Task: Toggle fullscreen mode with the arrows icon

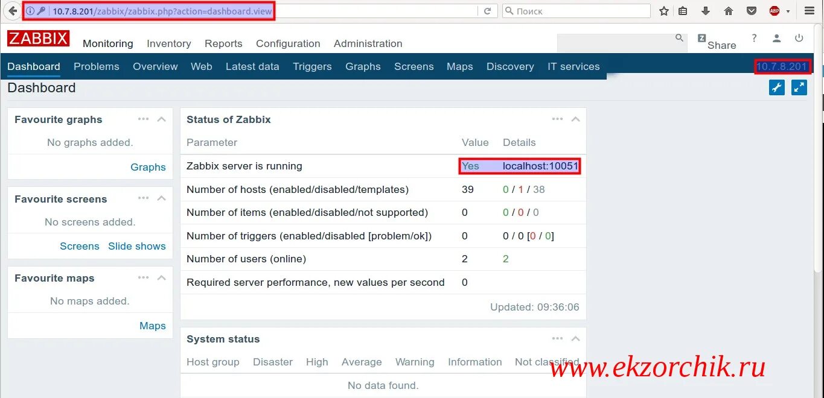Action: pyautogui.click(x=799, y=87)
